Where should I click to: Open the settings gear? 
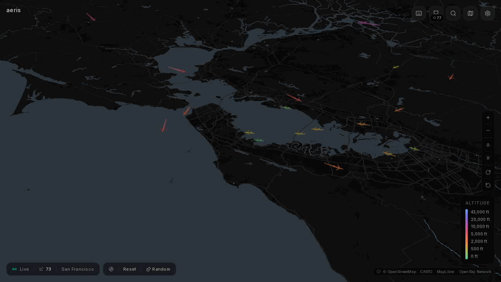(x=487, y=13)
